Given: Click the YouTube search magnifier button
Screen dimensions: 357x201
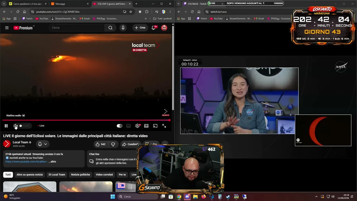Looking at the screenshot, I should tap(110, 28).
